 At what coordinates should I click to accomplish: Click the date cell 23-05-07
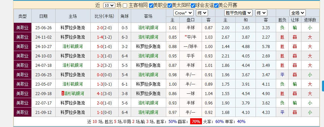tap(43, 84)
